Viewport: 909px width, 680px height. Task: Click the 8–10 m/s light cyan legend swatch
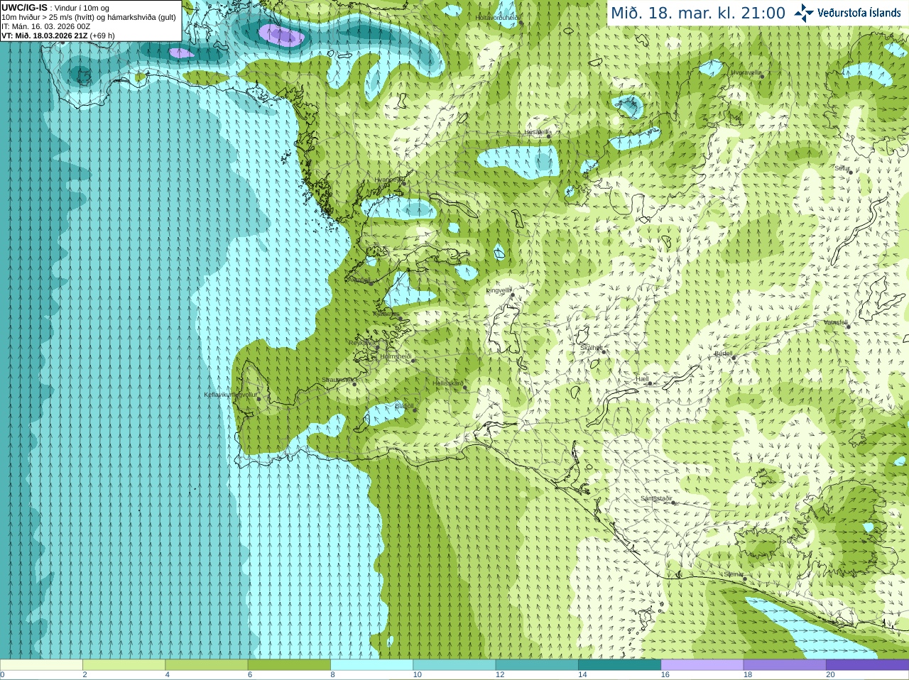(x=371, y=665)
